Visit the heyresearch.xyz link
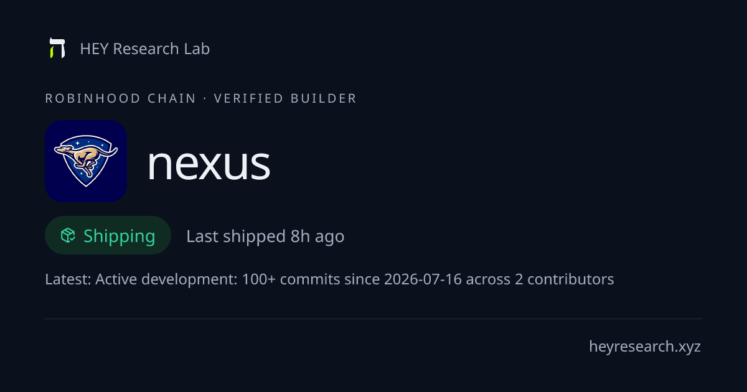The height and width of the screenshot is (392, 747). click(645, 347)
